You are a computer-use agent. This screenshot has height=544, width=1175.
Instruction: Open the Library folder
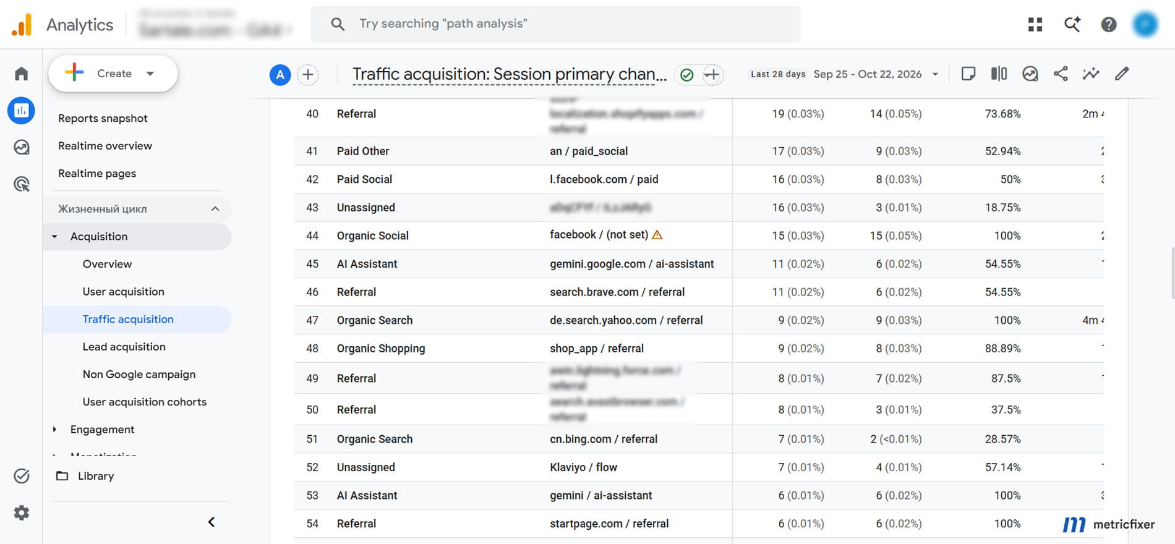[x=85, y=476]
